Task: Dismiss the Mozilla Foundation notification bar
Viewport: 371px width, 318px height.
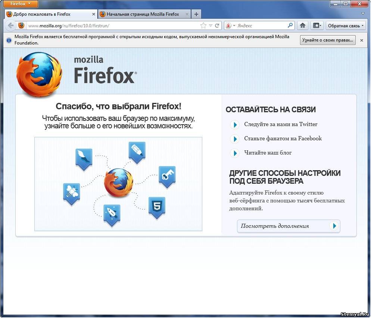Action: (362, 40)
